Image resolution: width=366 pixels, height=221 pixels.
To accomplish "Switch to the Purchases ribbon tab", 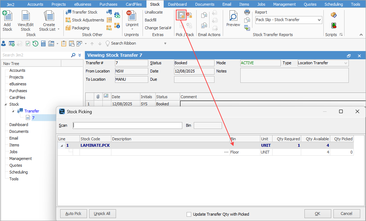I will click(108, 4).
